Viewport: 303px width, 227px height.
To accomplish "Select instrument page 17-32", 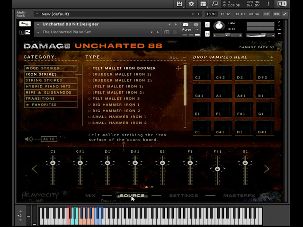I will click(225, 14).
